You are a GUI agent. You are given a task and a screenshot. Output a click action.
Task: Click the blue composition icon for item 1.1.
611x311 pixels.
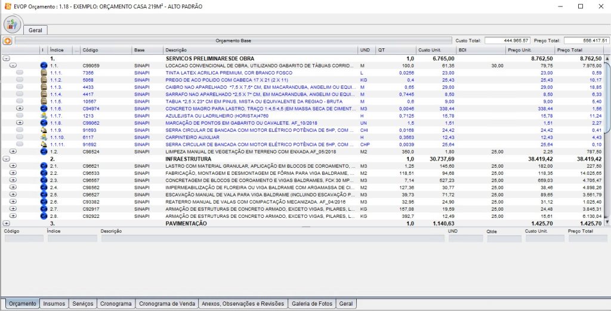click(x=43, y=66)
